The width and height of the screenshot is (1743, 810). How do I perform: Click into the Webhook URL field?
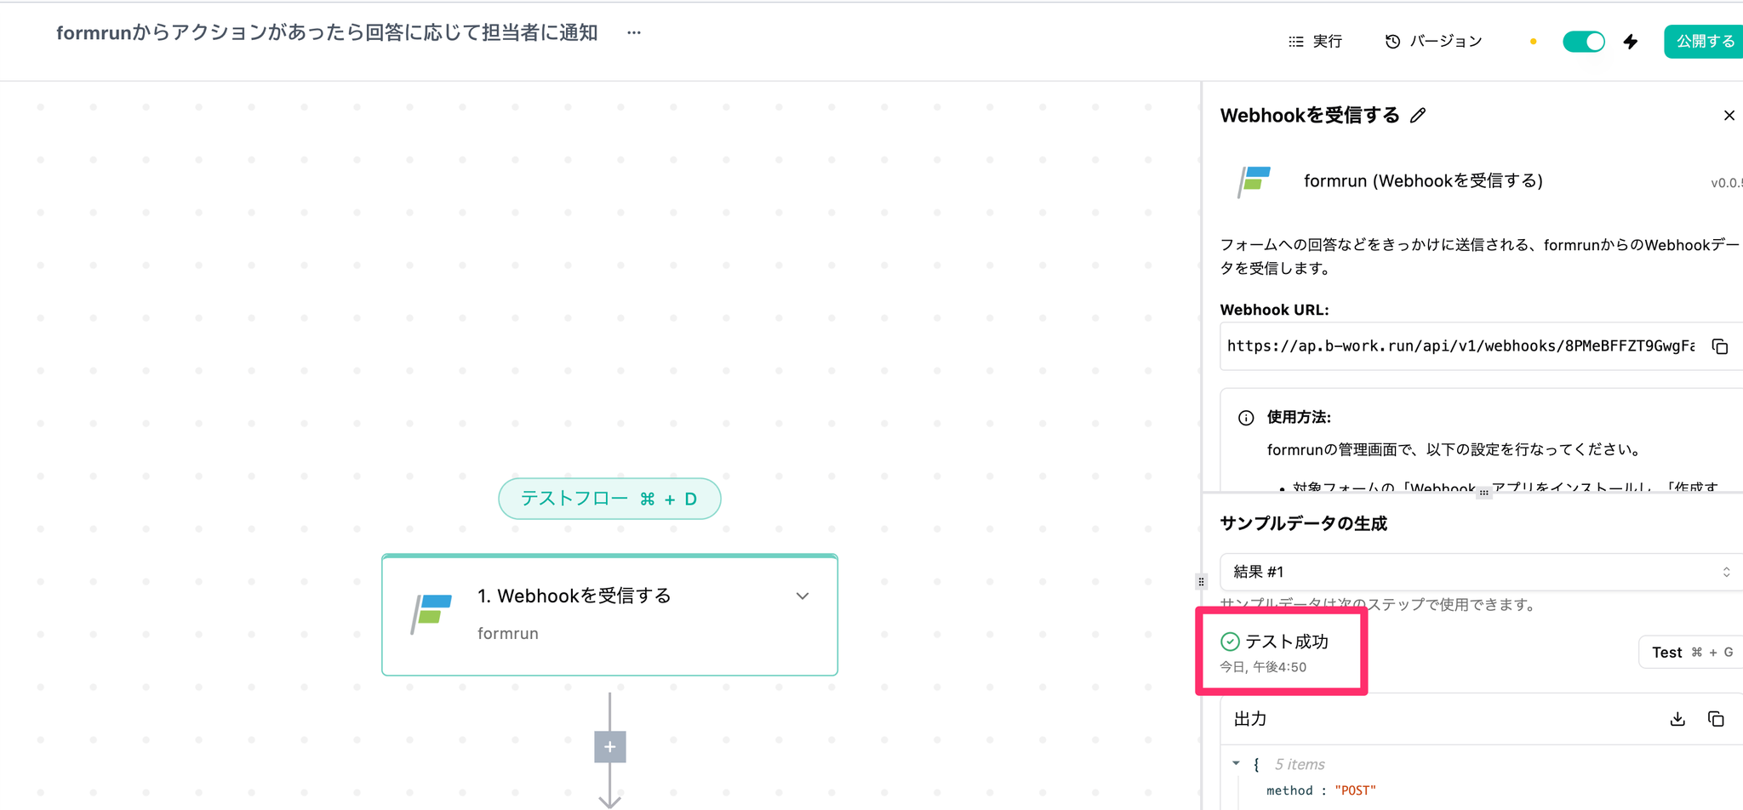pyautogui.click(x=1460, y=346)
